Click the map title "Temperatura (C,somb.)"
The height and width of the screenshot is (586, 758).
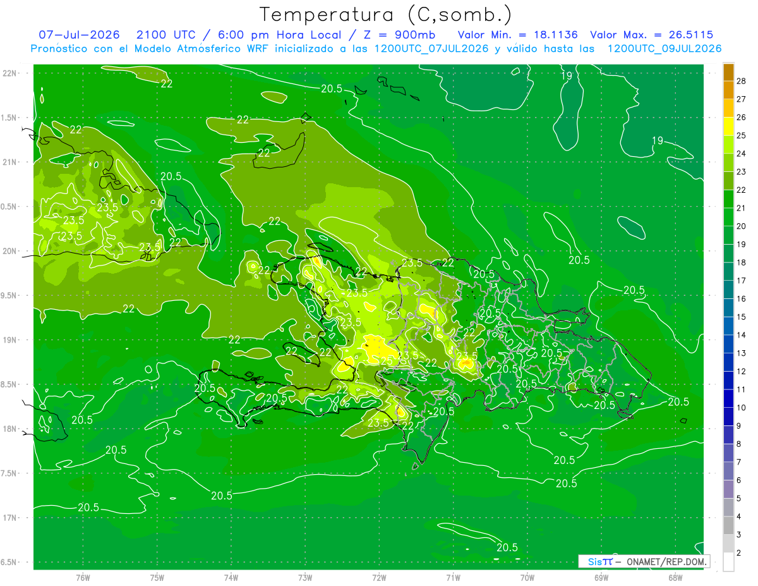[x=386, y=15]
